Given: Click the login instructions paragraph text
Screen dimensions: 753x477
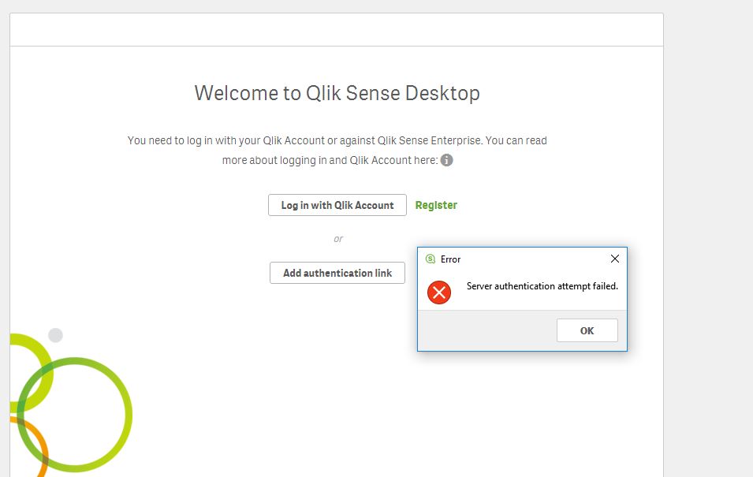Looking at the screenshot, I should coord(337,150).
